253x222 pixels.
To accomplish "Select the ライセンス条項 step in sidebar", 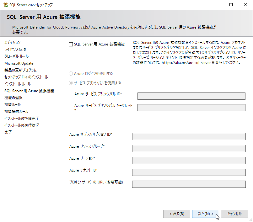I will (15, 50).
